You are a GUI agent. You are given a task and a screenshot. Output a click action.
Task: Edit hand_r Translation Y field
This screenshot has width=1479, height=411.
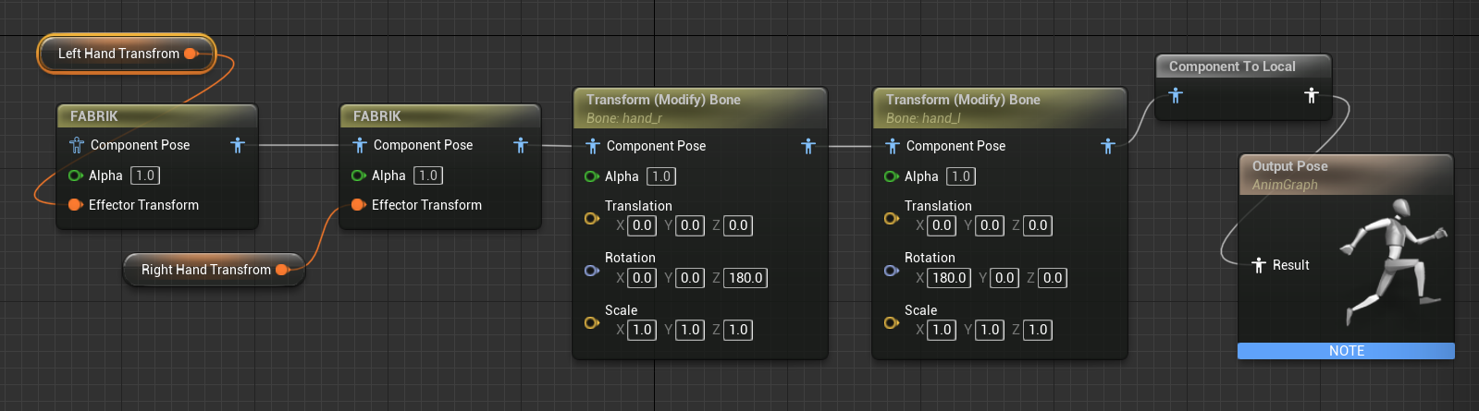point(690,225)
